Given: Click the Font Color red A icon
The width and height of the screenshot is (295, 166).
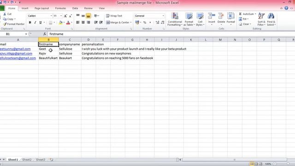Looking at the screenshot, I should (x=68, y=23).
